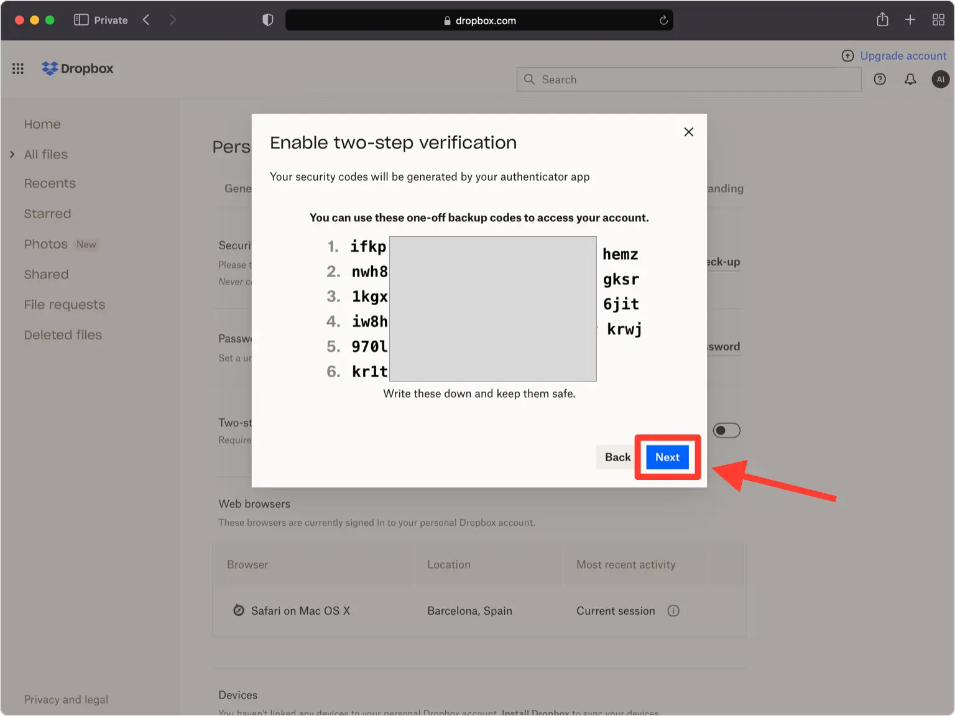The height and width of the screenshot is (716, 955).
Task: Open Starred in the sidebar
Action: coord(47,214)
